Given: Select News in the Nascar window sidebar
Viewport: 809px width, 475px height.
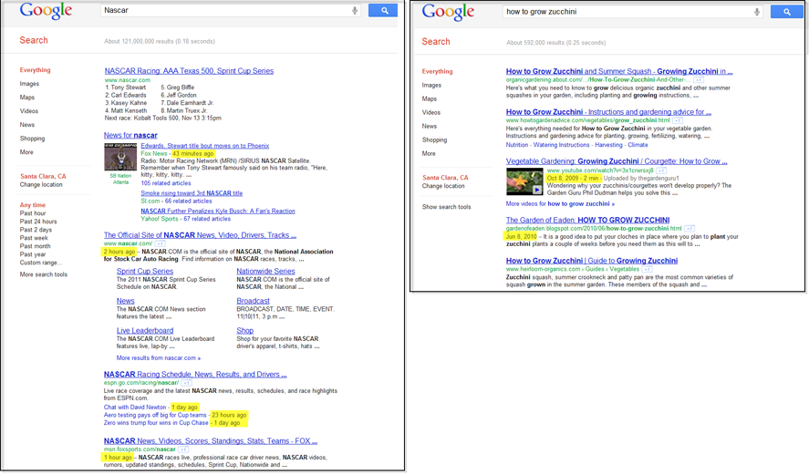Looking at the screenshot, I should [x=27, y=125].
